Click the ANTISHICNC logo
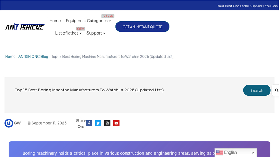The image size is (279, 157). 25,27
